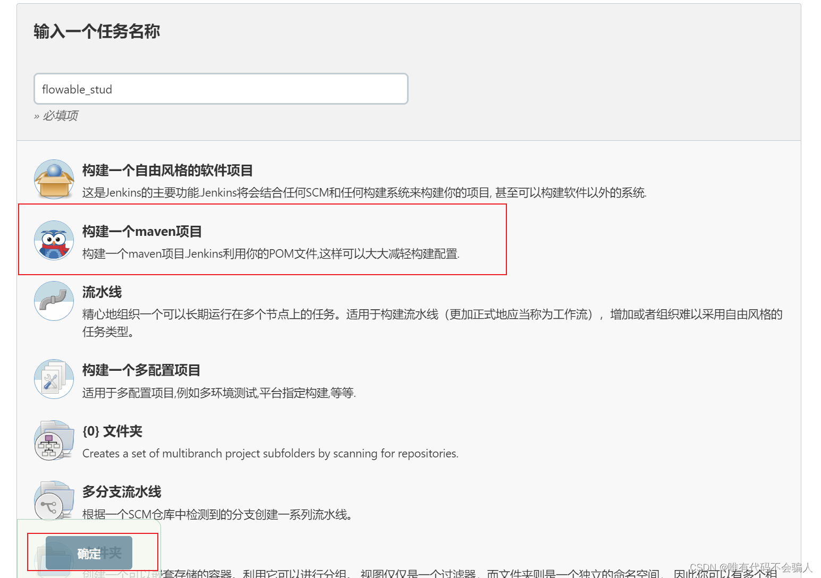Select the multibranch pipeline icon
Image resolution: width=821 pixels, height=578 pixels.
point(54,501)
